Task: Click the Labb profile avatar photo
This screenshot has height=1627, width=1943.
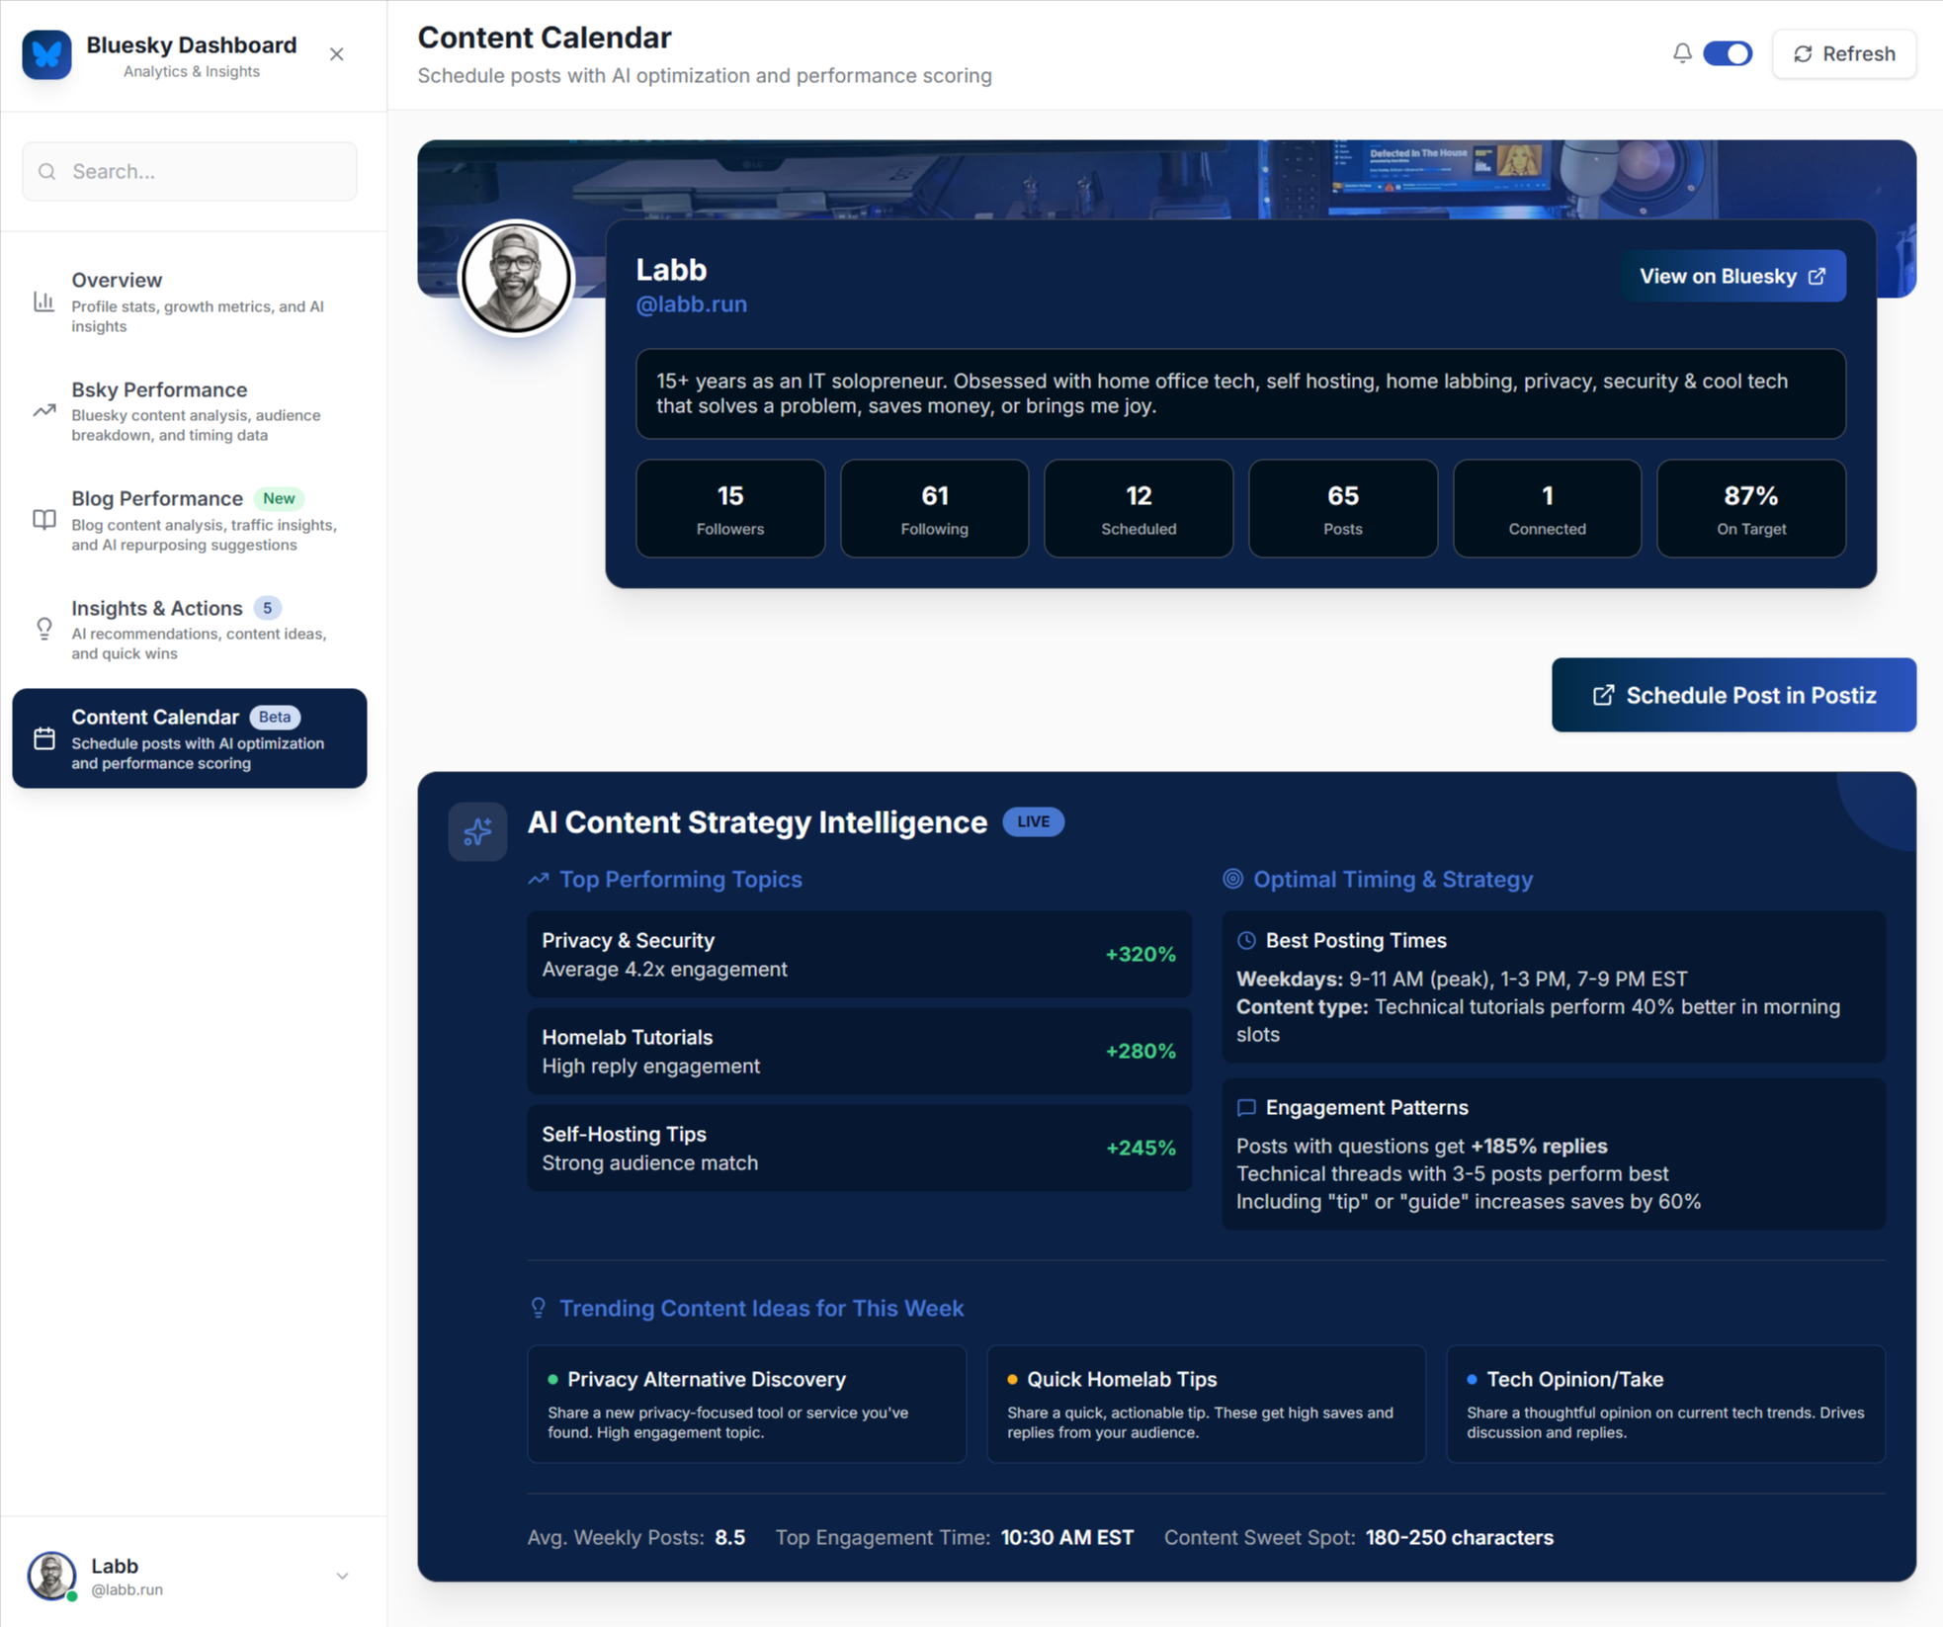Action: [x=517, y=278]
